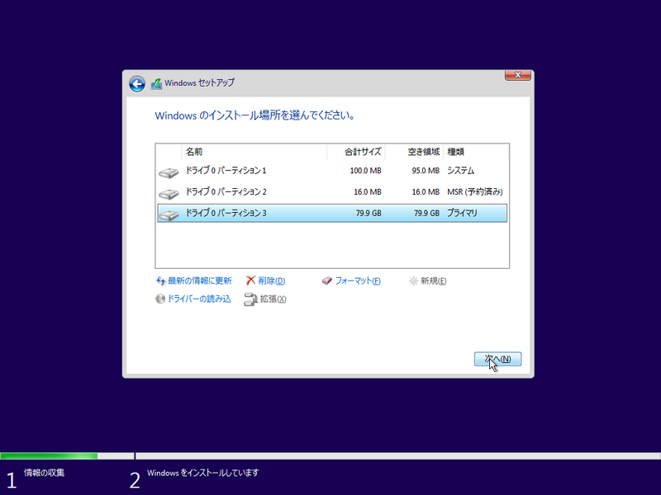Open the 削除 link

[x=273, y=280]
